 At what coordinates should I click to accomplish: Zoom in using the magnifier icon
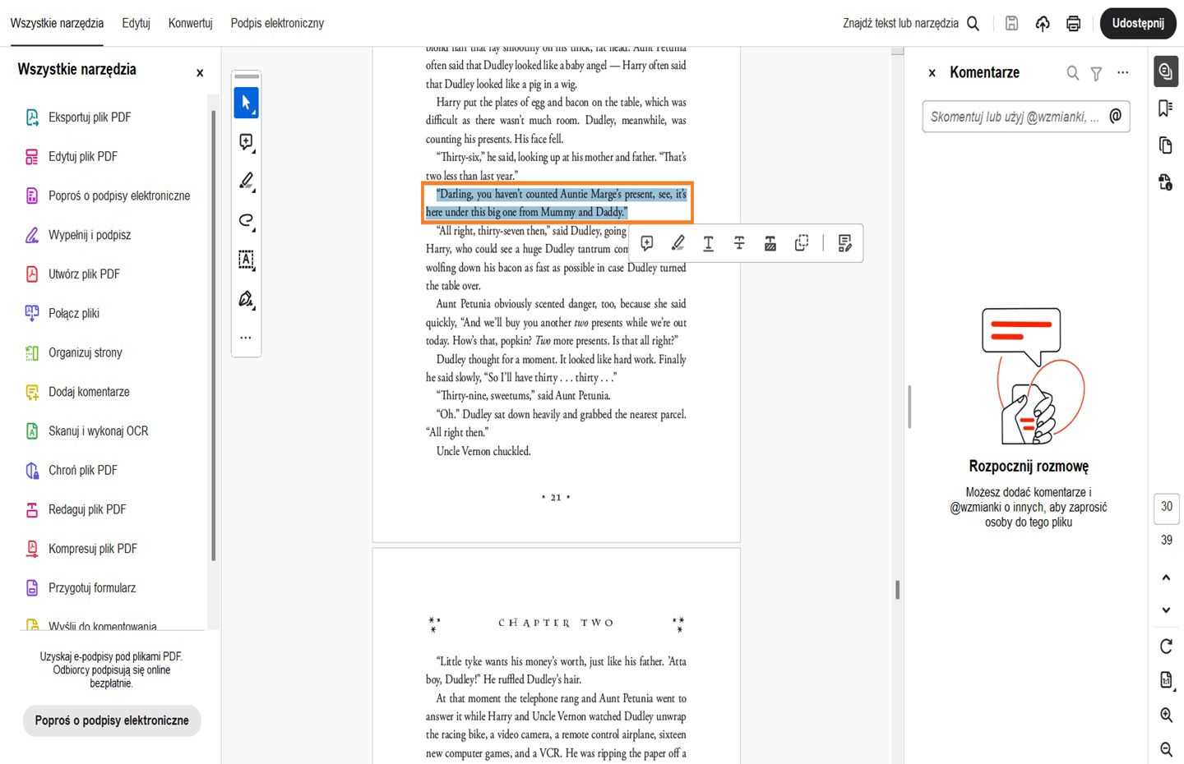[1166, 715]
